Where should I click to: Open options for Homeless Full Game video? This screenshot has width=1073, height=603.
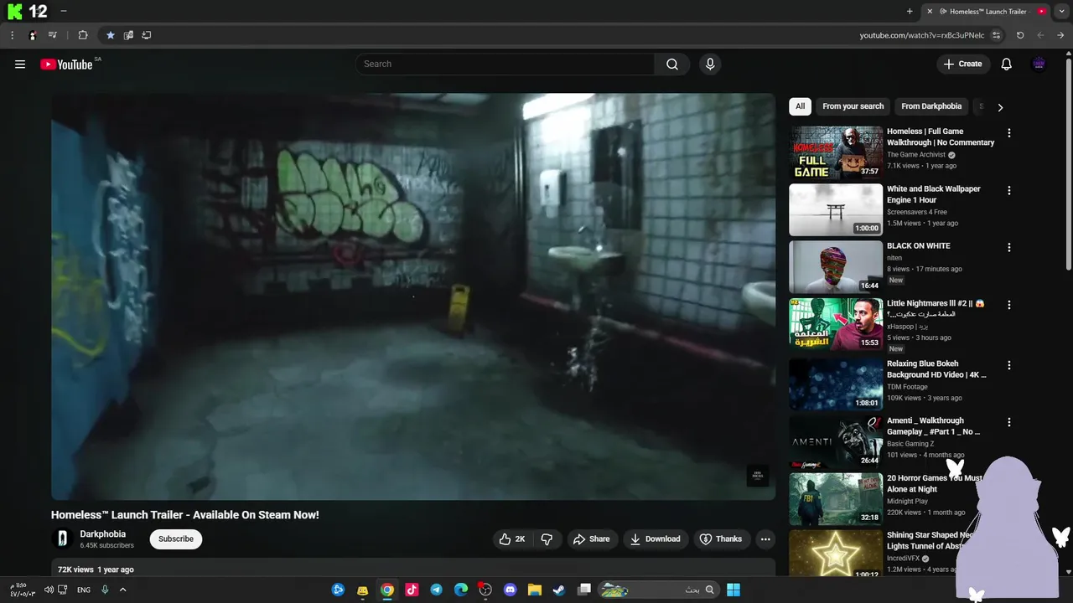click(x=1009, y=133)
